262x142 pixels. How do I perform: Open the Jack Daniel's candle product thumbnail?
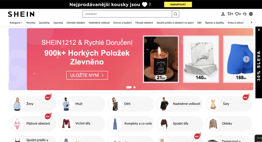pyautogui.click(x=161, y=59)
